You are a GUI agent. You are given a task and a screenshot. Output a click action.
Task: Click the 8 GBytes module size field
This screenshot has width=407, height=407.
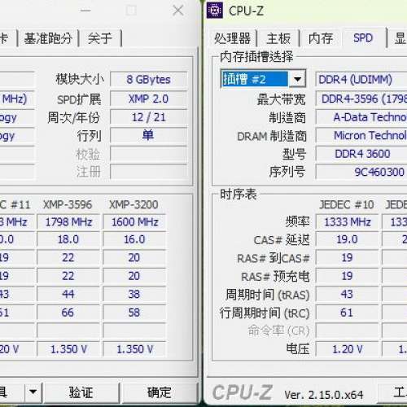coord(148,80)
